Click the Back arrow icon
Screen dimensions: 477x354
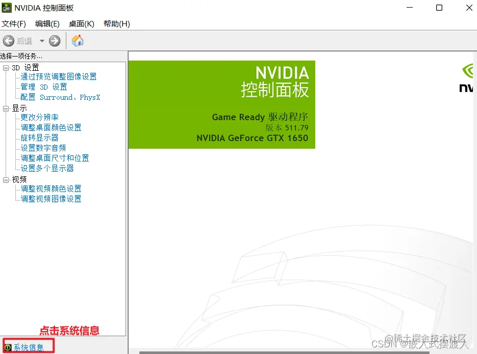pos(9,41)
